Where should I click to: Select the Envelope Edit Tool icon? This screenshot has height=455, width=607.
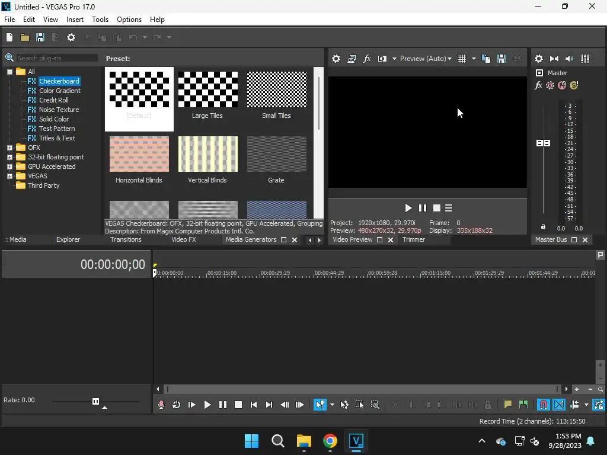344,405
